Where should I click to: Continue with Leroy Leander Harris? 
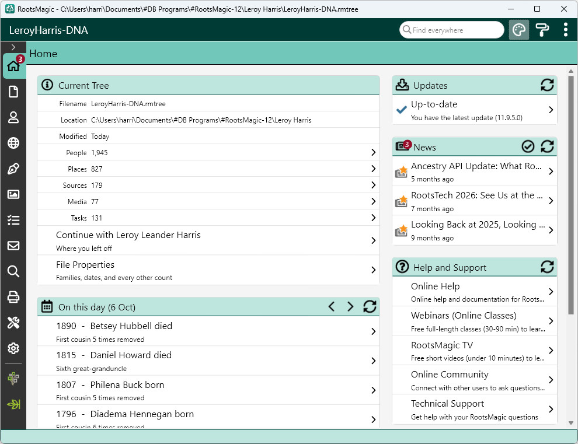[x=208, y=240]
